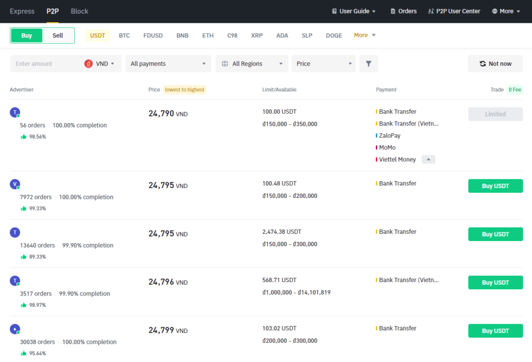
Task: Select the DOGE coin tab
Action: [334, 35]
